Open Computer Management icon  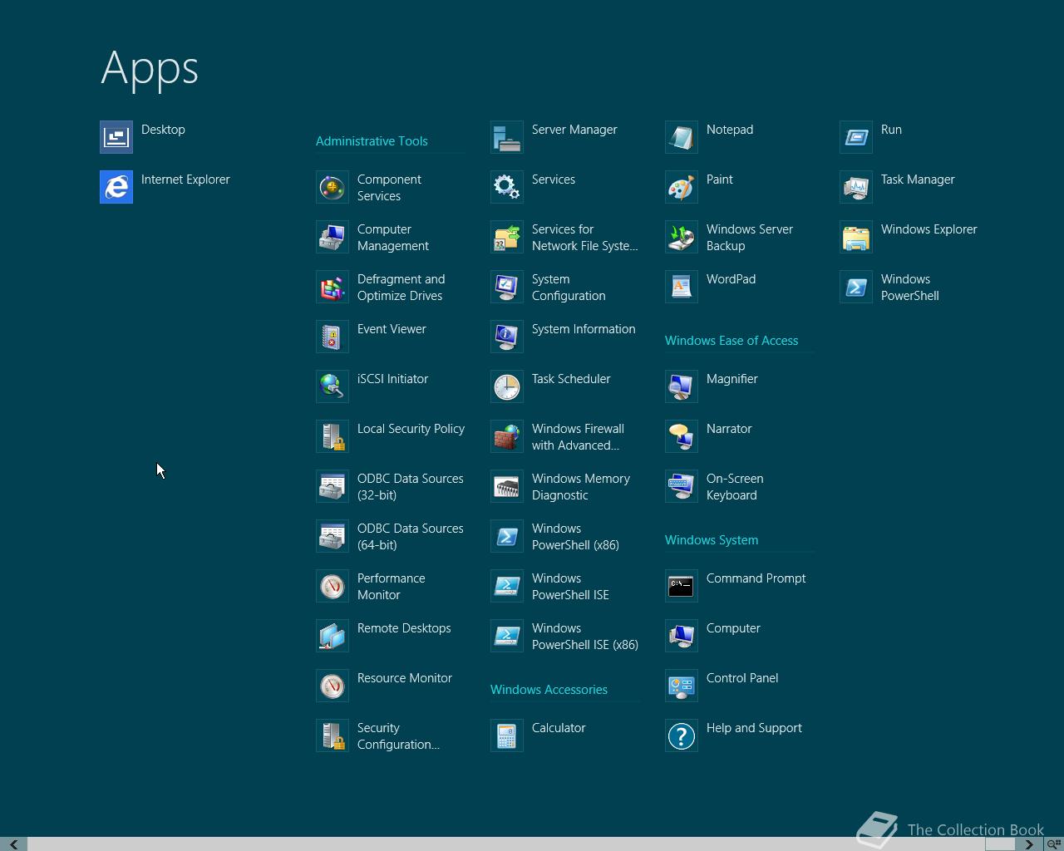click(332, 237)
